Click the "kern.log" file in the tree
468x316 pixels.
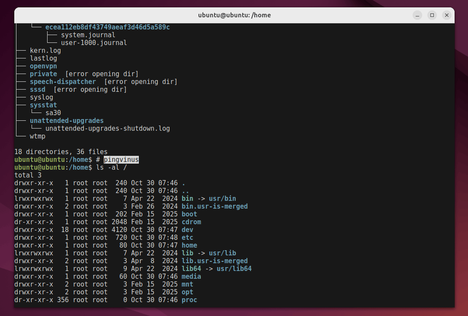(x=45, y=51)
